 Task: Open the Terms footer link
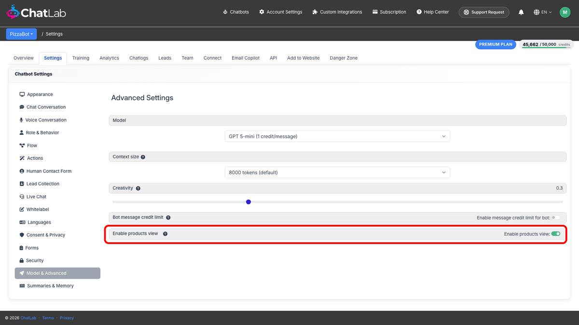[48, 318]
